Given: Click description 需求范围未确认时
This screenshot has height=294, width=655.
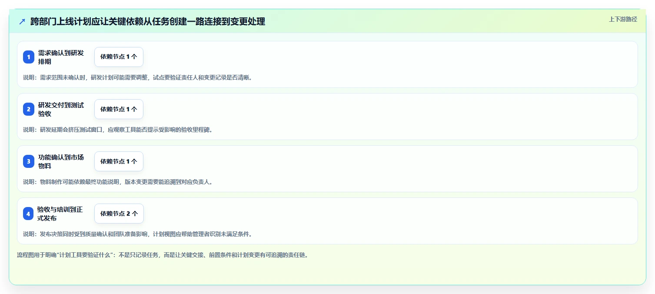Looking at the screenshot, I should (138, 77).
